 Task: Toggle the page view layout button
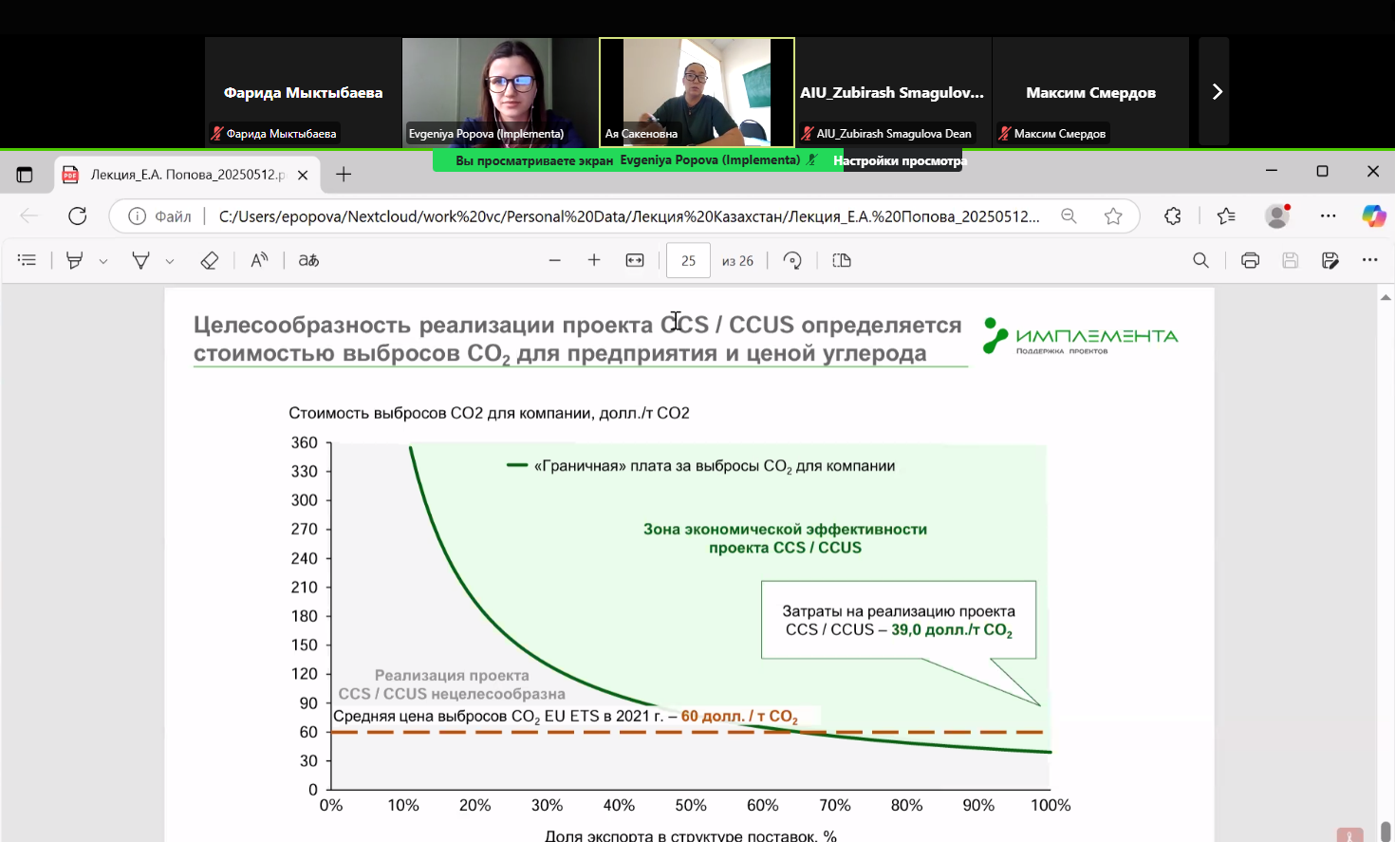[x=842, y=260]
